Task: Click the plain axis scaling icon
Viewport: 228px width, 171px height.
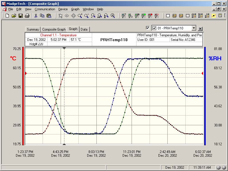Action: point(207,15)
